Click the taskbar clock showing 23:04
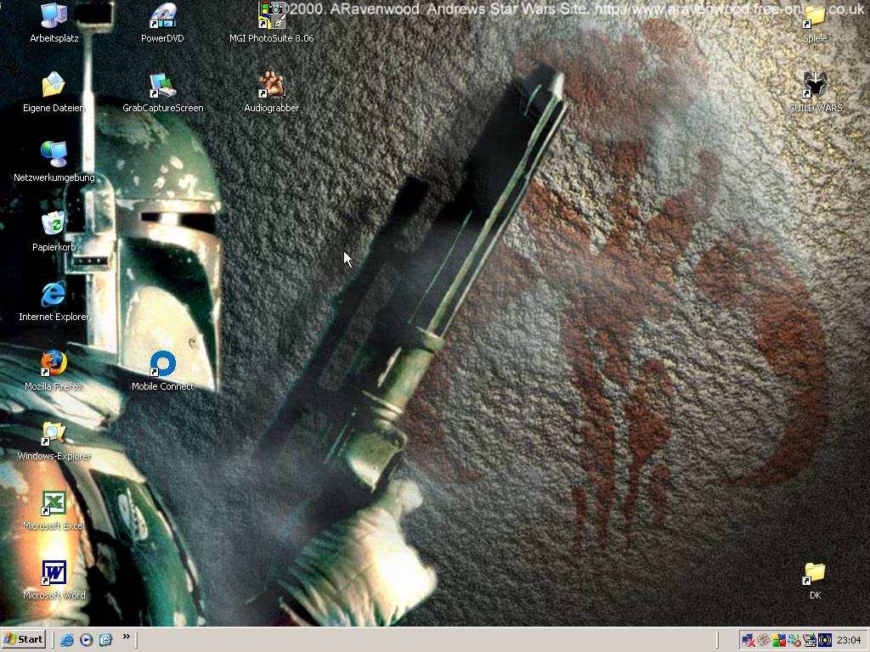The image size is (870, 652). (x=849, y=640)
